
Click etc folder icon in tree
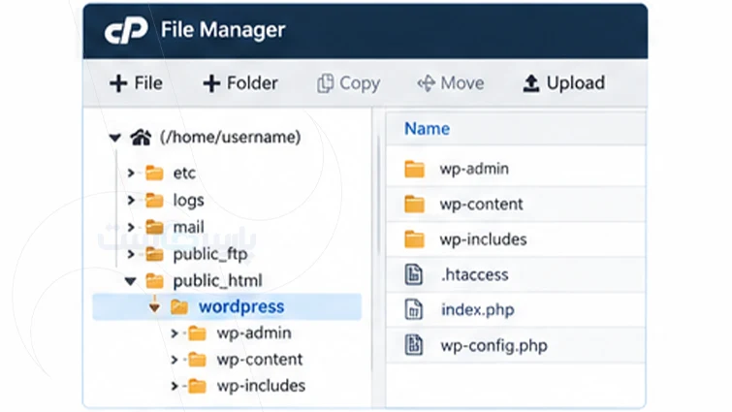(154, 174)
